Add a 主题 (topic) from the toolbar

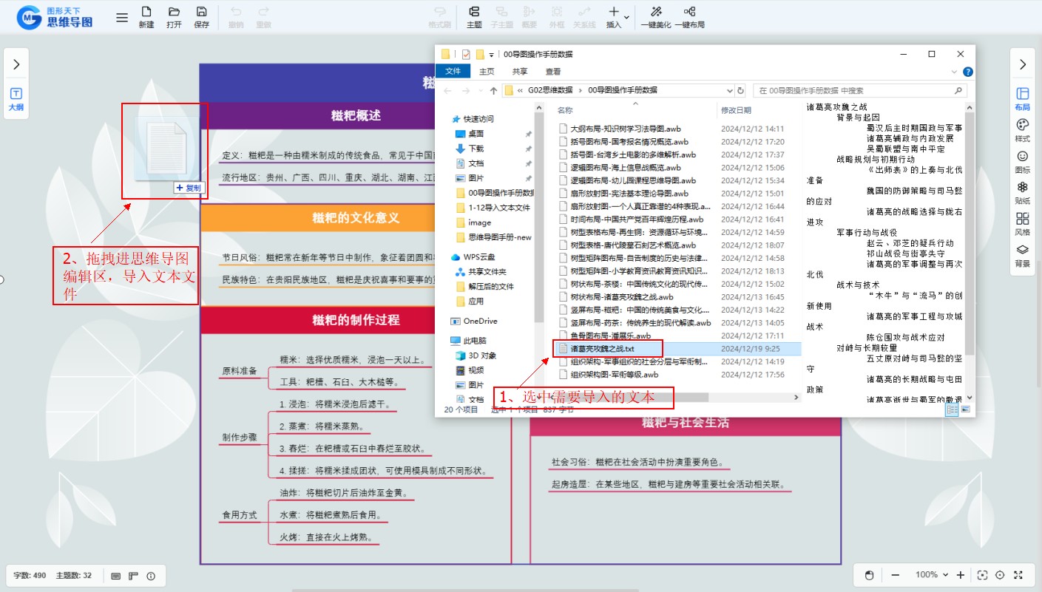click(x=474, y=16)
